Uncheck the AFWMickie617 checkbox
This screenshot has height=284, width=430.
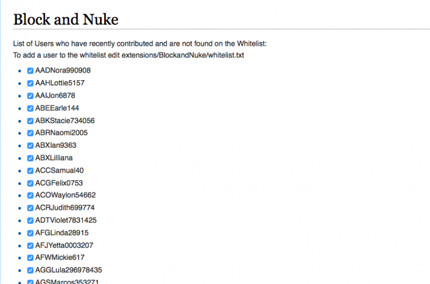pos(31,258)
